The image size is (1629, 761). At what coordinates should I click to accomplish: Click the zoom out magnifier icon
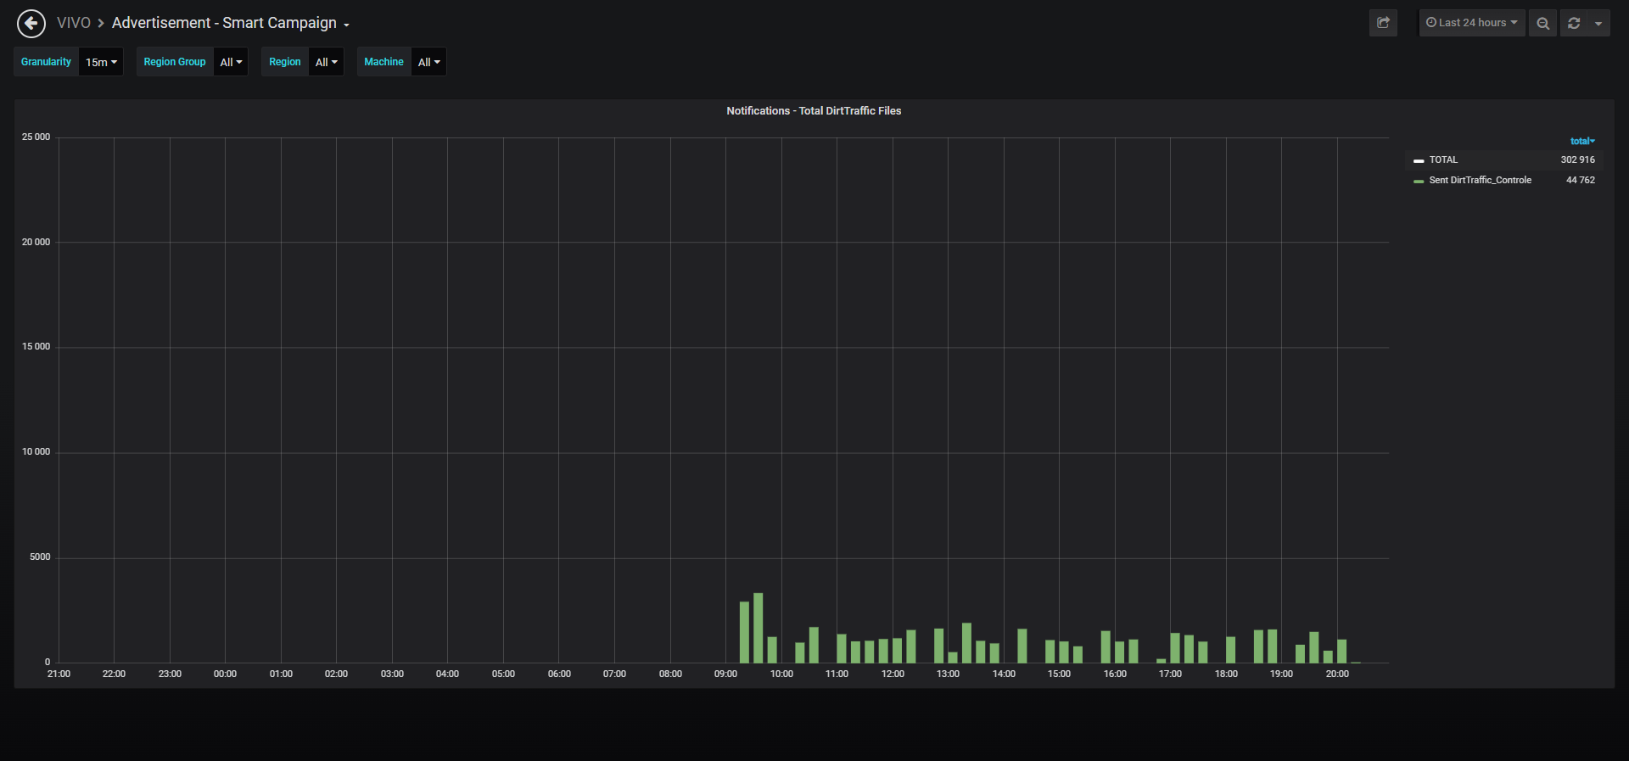(x=1543, y=23)
